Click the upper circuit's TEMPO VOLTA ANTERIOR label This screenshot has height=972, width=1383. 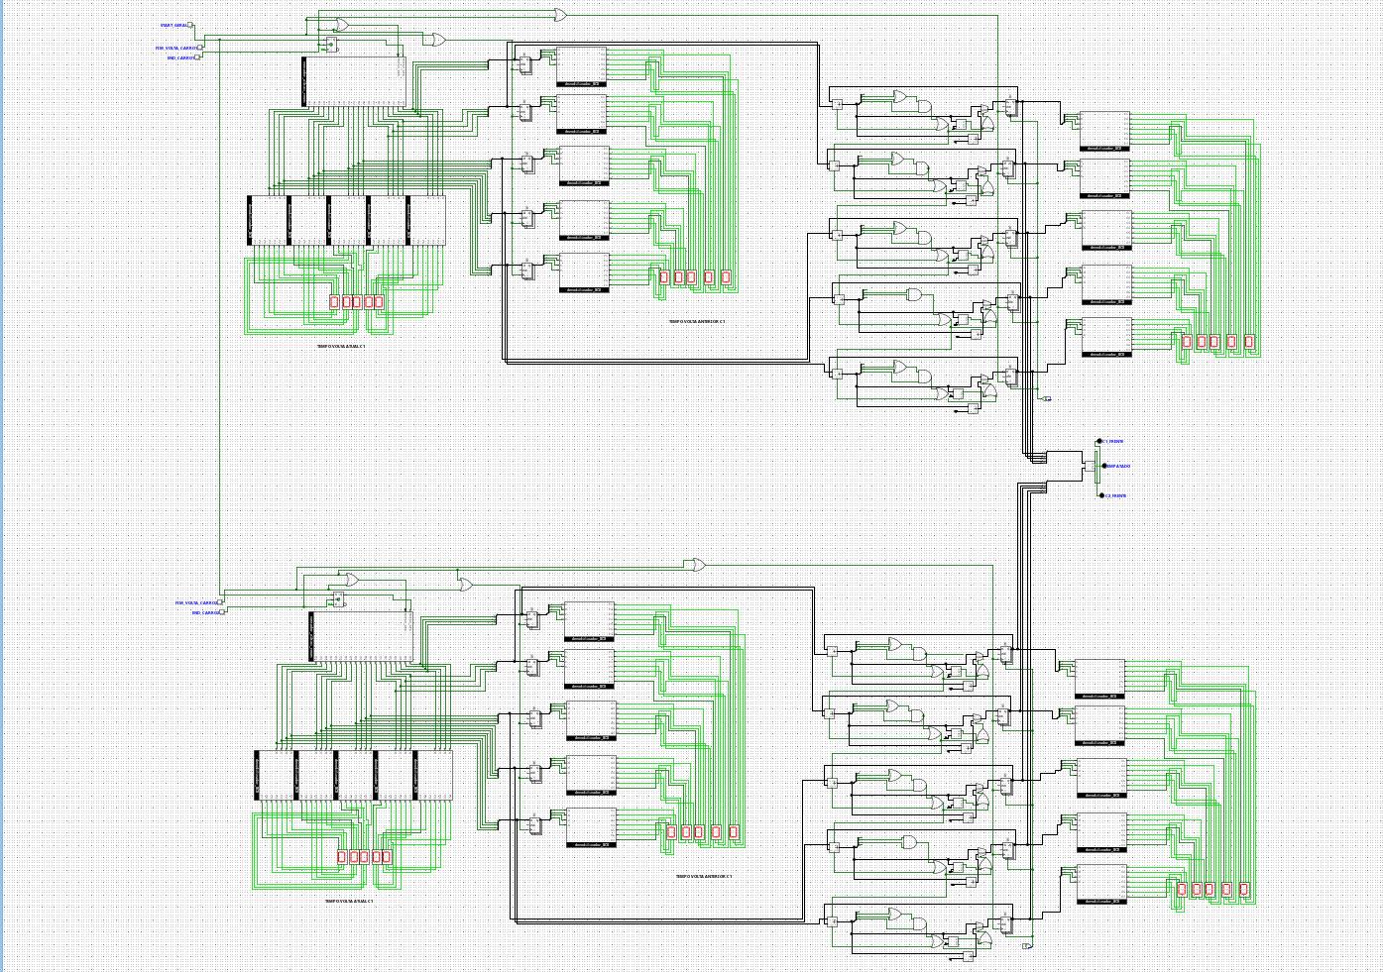click(x=697, y=321)
